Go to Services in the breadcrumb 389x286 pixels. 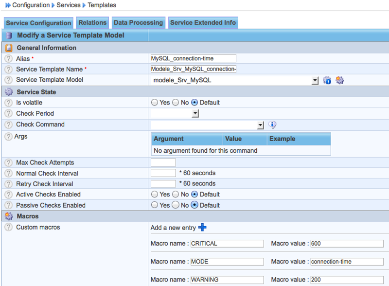(69, 5)
